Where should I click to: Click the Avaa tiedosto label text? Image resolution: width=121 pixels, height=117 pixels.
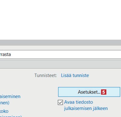coord(79,102)
